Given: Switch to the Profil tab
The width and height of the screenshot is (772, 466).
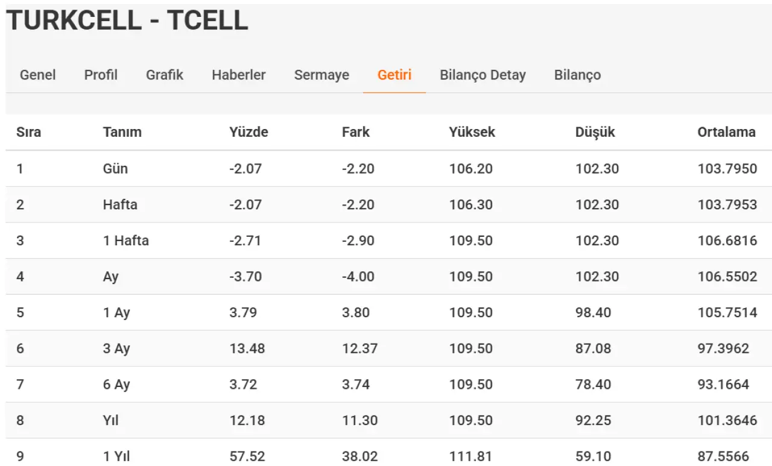Looking at the screenshot, I should pyautogui.click(x=101, y=75).
